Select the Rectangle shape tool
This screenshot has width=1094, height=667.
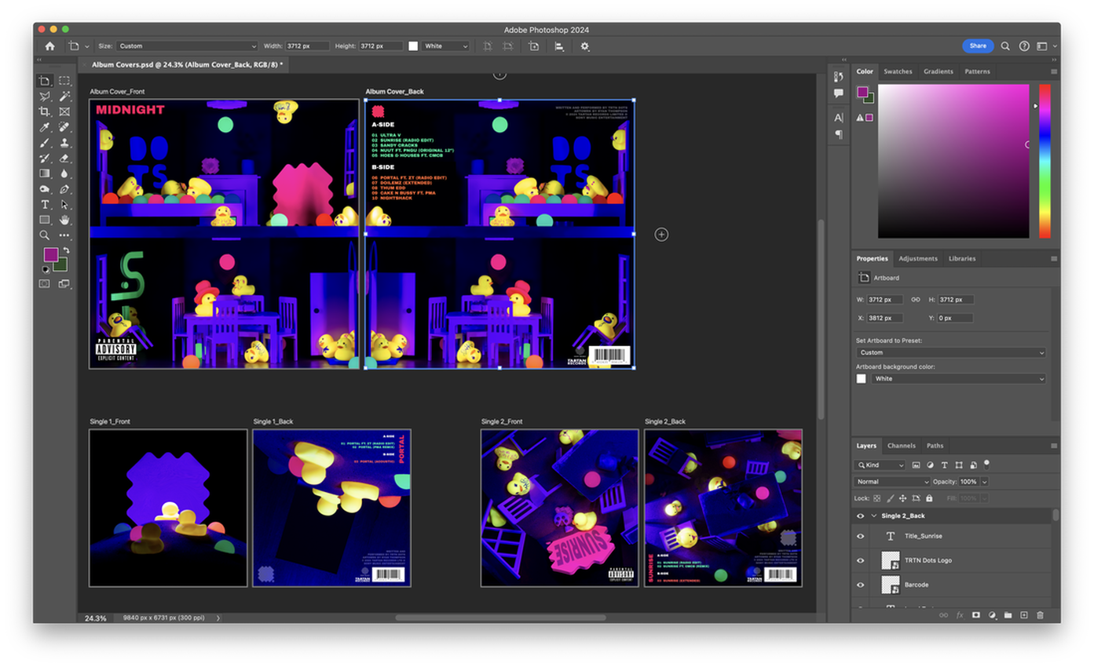pos(45,220)
